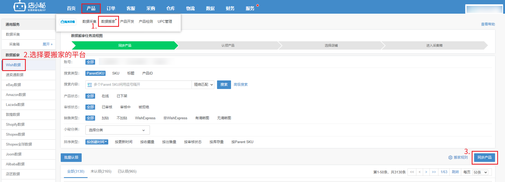Filter review status by 被拒绝
505x182 pixels.
144,107
